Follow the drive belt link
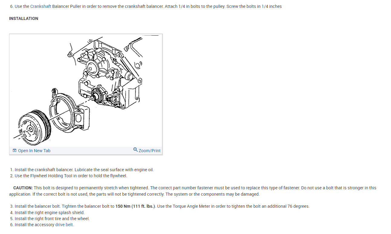The width and height of the screenshot is (391, 234). (64, 225)
